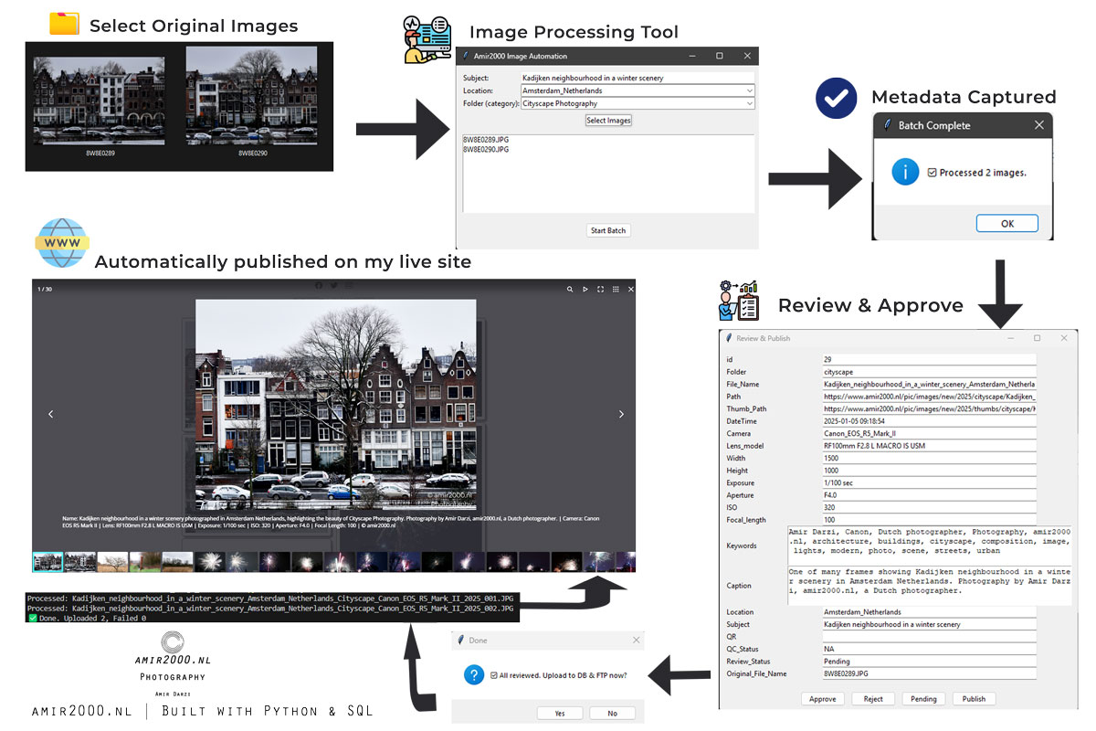Close the Done dialog using its X
Screen dimensions: 1096x731
click(637, 641)
